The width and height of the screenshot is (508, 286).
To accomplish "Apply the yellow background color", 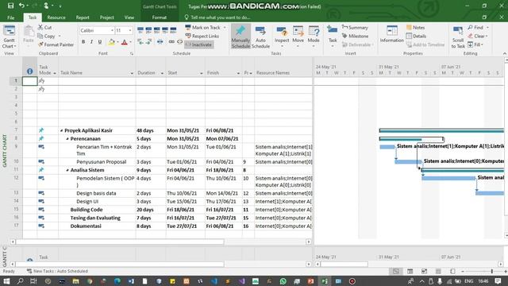I will point(111,42).
